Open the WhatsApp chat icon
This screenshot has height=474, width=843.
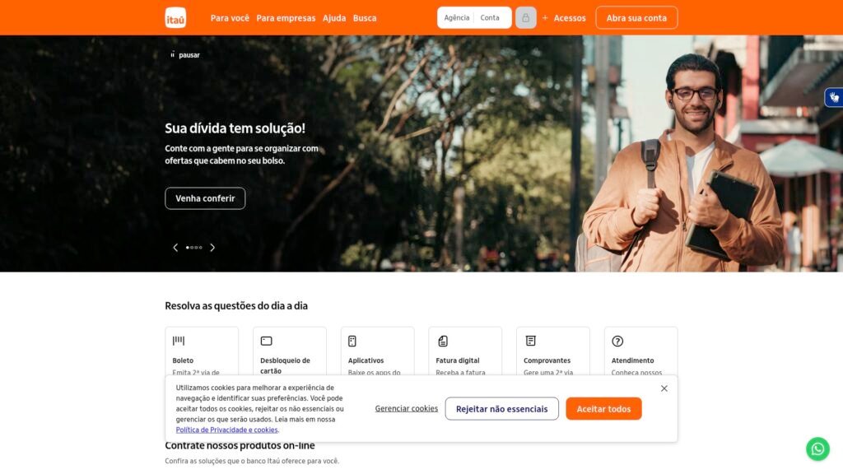point(817,448)
